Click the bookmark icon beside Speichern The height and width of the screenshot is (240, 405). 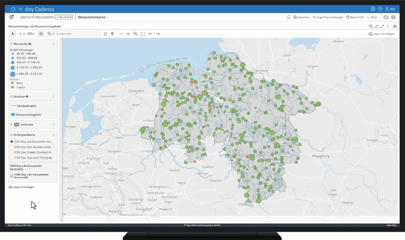289,17
